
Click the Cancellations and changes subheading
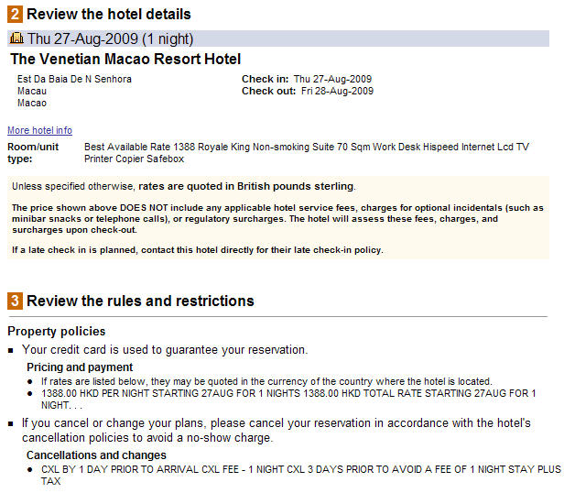[x=96, y=455]
